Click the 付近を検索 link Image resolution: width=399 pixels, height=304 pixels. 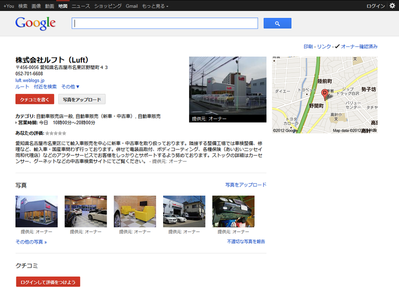(x=45, y=87)
